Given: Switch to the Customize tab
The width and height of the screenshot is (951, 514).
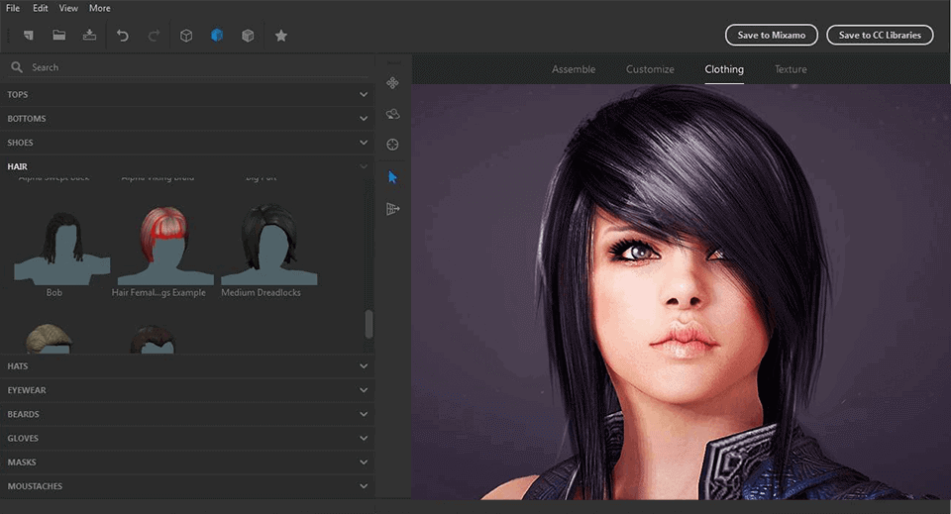Looking at the screenshot, I should pyautogui.click(x=650, y=69).
